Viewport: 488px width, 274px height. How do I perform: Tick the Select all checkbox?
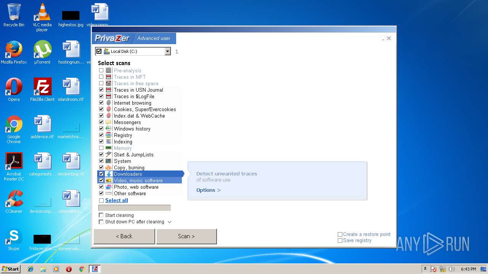pos(101,201)
